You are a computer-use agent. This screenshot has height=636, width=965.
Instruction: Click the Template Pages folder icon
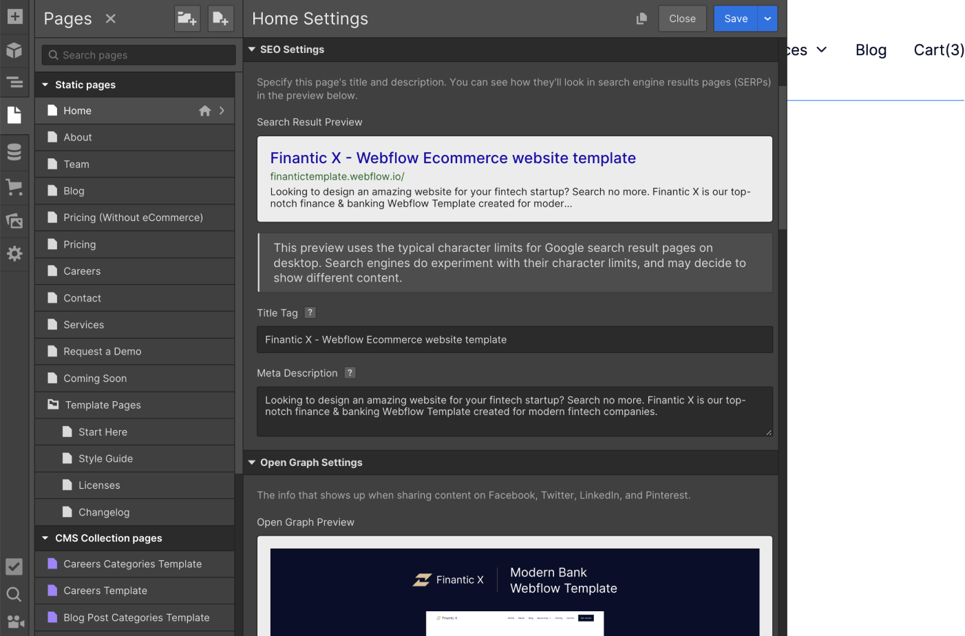(53, 405)
